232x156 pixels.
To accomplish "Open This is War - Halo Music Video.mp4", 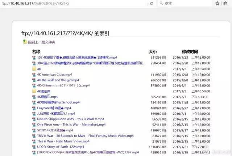I will pos(63,141).
